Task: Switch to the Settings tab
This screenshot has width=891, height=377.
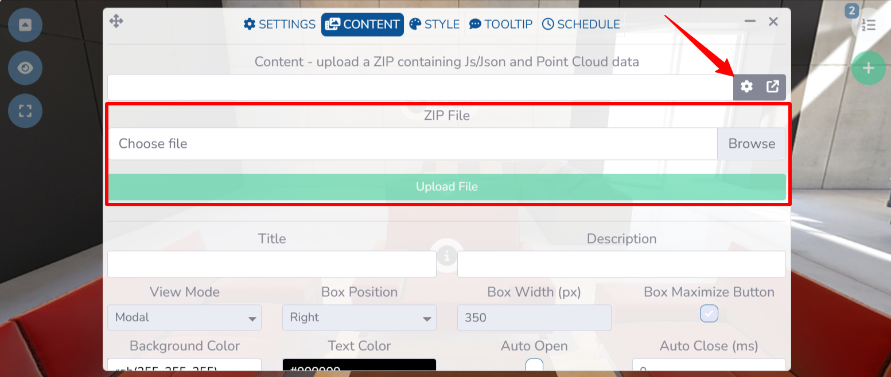Action: [280, 24]
